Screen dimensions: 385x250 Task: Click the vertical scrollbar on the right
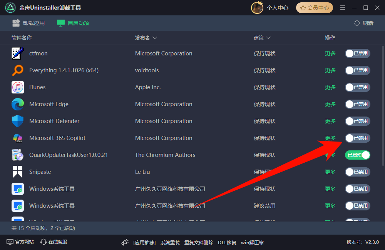point(382,104)
